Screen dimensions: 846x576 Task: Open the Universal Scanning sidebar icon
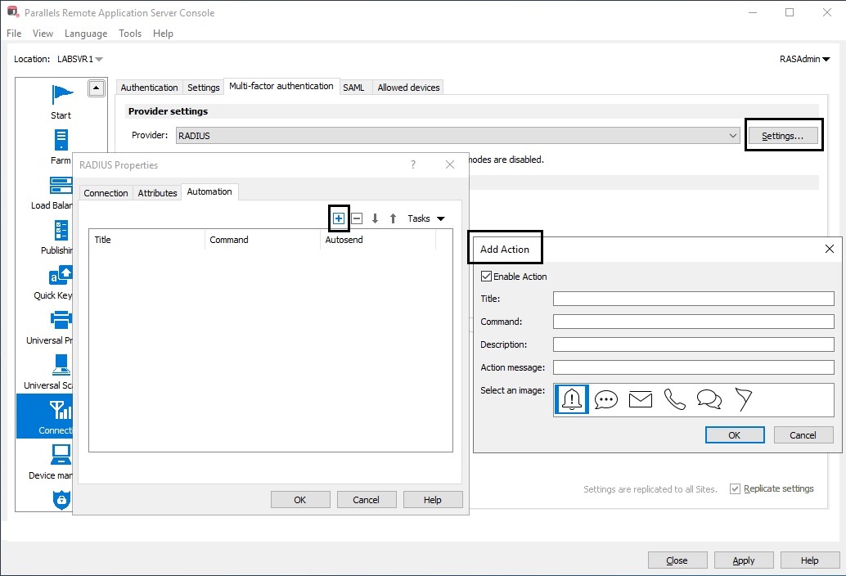click(61, 365)
